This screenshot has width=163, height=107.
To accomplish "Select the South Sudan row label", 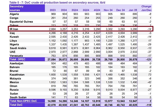I will 18,97.
